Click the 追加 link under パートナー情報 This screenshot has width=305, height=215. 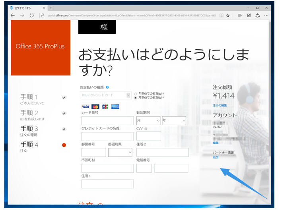tap(216, 157)
